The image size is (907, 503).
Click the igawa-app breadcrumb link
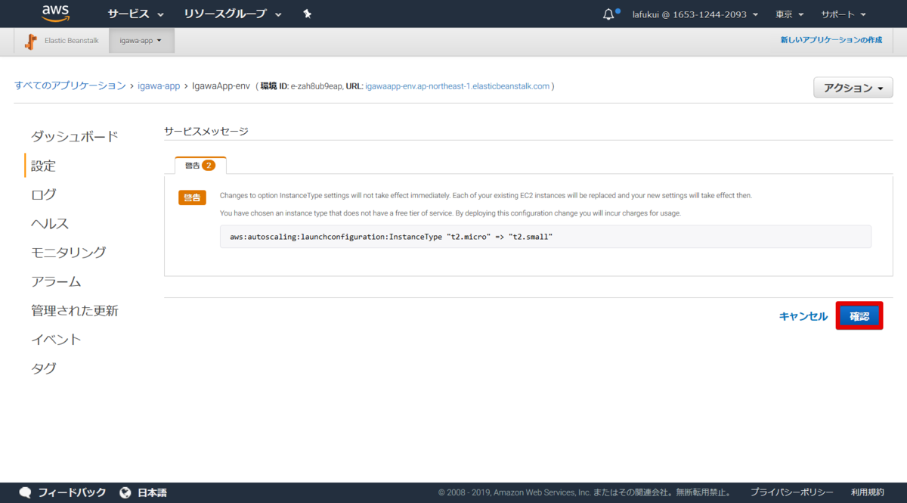(159, 86)
